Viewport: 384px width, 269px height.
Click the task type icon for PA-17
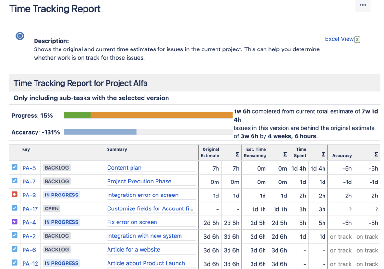click(x=14, y=208)
